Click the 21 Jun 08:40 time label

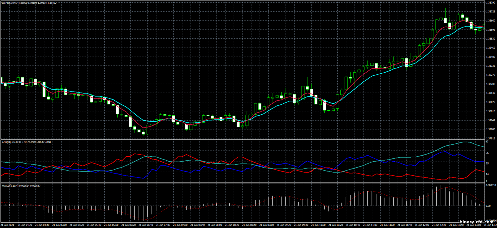click(249, 224)
